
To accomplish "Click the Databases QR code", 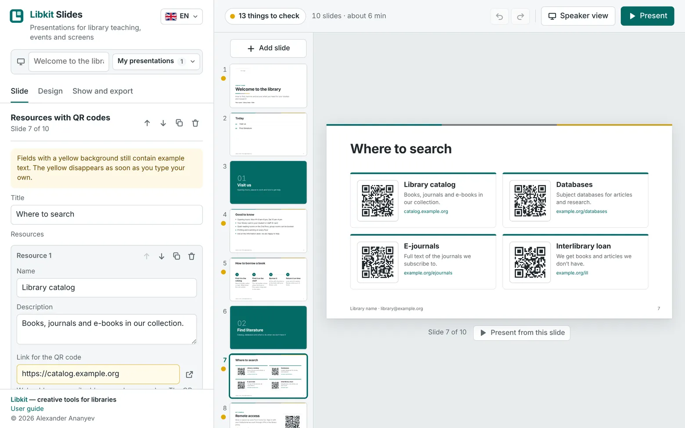I will tap(530, 201).
